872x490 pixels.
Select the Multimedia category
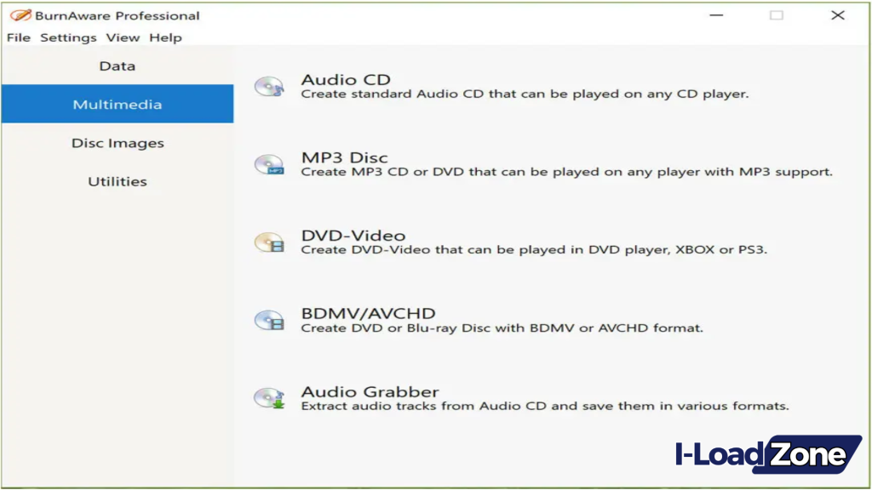(x=117, y=104)
